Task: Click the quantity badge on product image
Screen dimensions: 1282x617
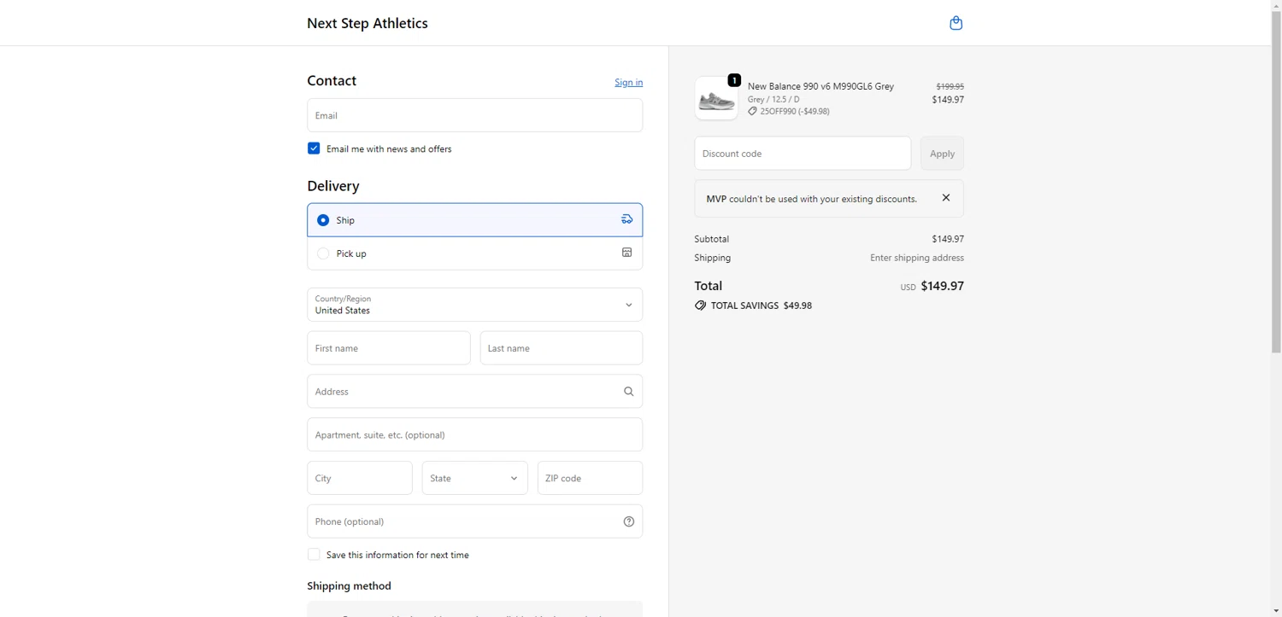Action: [733, 80]
